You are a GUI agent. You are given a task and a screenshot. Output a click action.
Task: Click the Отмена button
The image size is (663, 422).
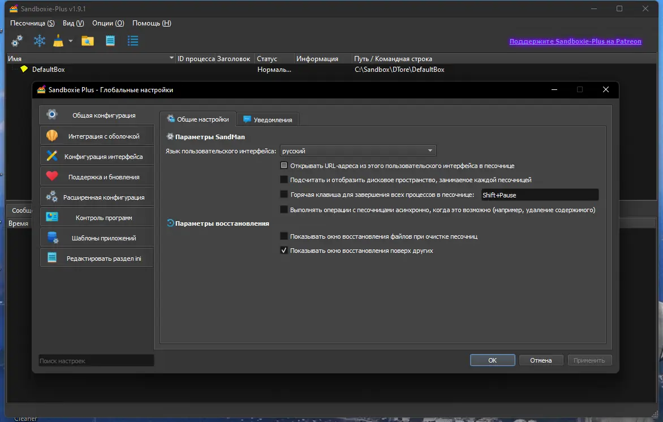point(541,360)
